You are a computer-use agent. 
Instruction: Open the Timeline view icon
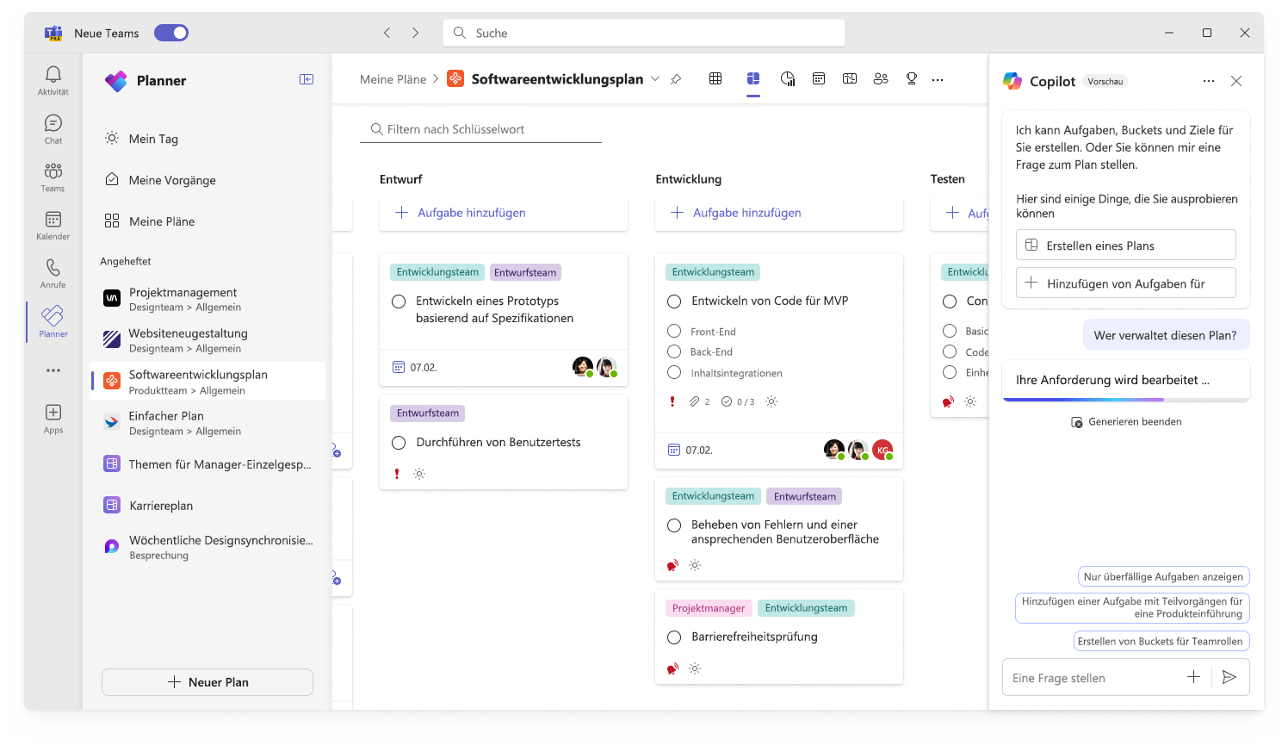point(850,78)
